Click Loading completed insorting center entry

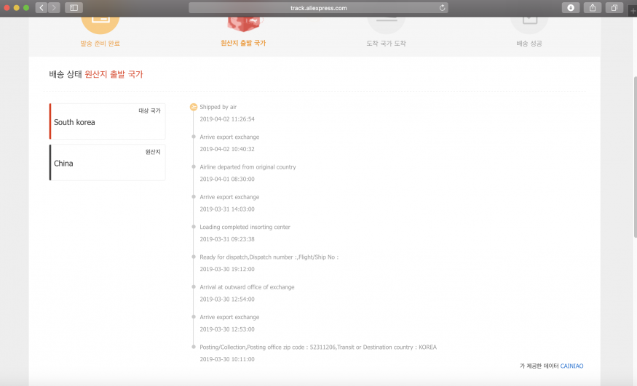[245, 227]
